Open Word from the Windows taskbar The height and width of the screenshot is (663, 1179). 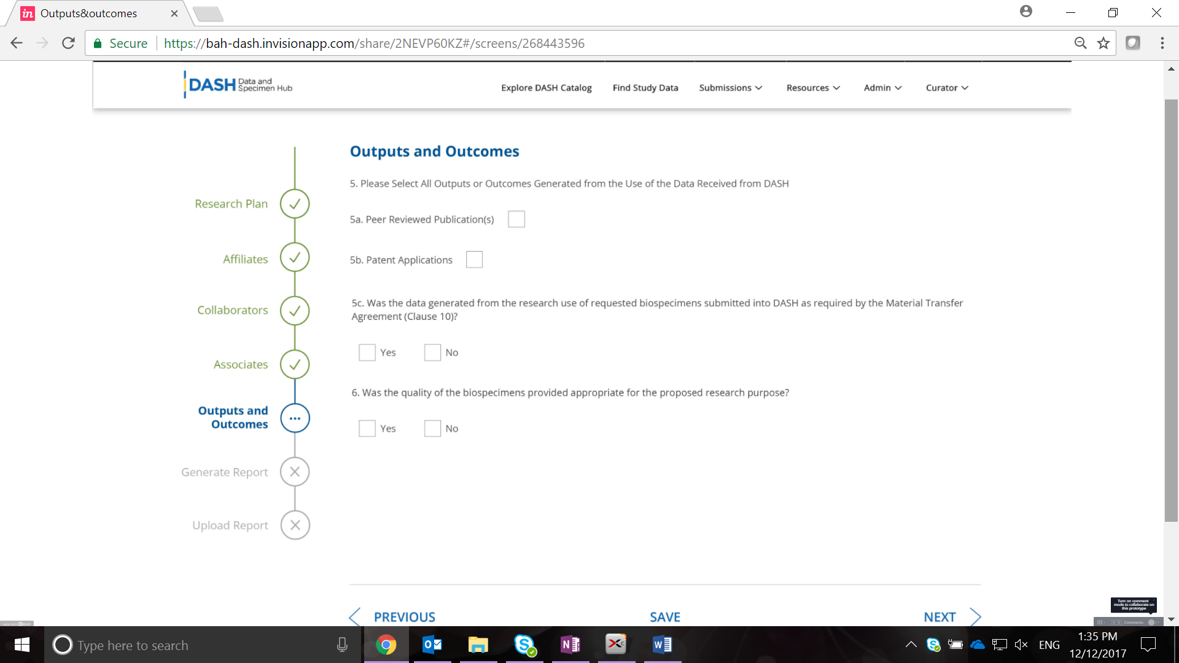click(x=662, y=645)
